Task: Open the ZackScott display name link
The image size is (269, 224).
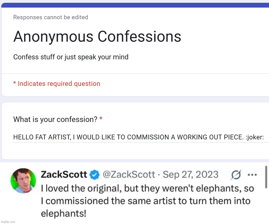Action: pos(64,175)
